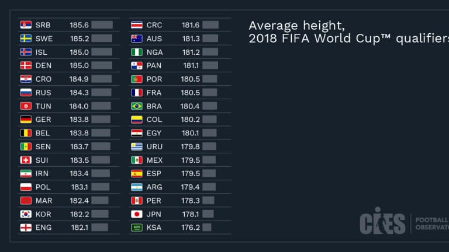Click the Australia flag icon

(137, 38)
